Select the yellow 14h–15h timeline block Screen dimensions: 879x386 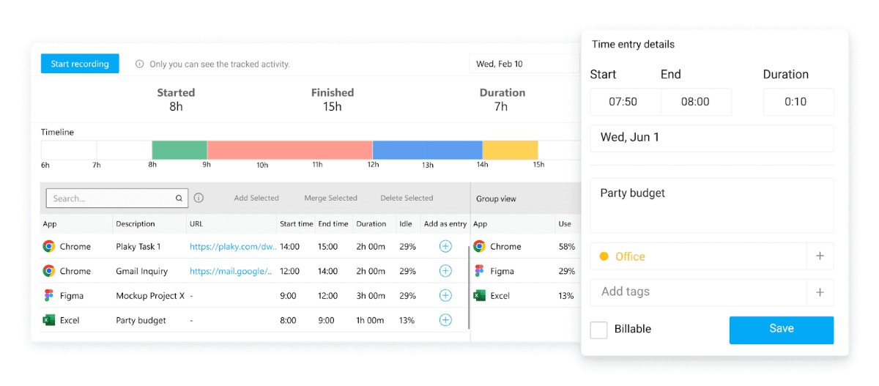(511, 150)
